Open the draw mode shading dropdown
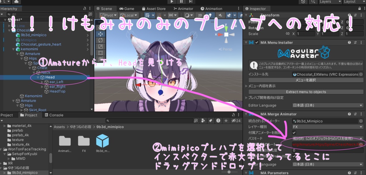366x175 pixels. [x=189, y=15]
